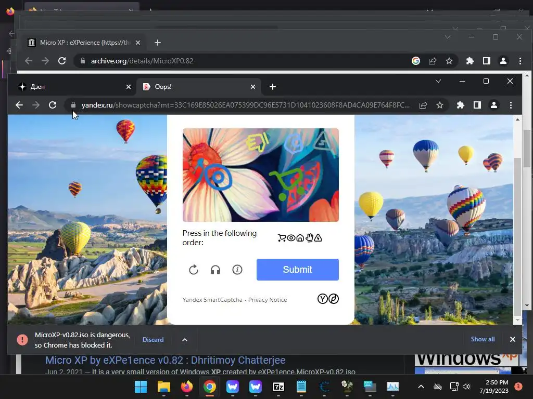533x399 pixels.
Task: Open a new tab in Yandex window
Action: coord(273,87)
